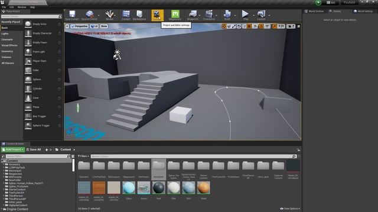
Task: Select the Sphere Trigger actor
Action: click(43, 125)
